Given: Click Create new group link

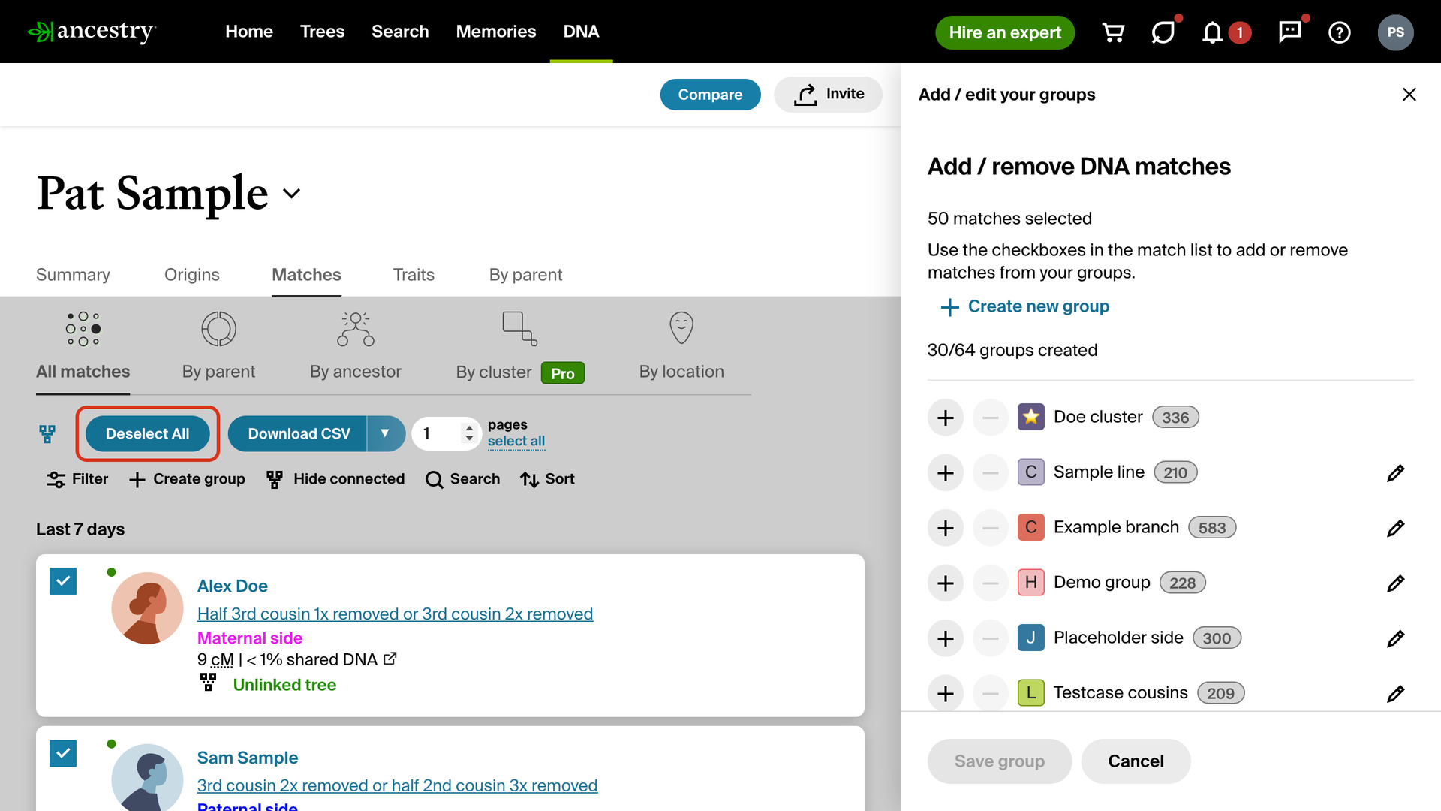Looking at the screenshot, I should (1025, 306).
